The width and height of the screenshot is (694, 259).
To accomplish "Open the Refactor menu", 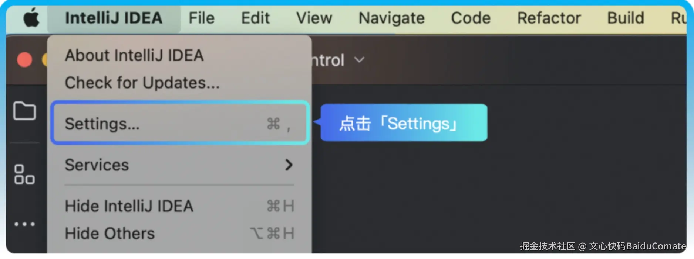I will [549, 18].
